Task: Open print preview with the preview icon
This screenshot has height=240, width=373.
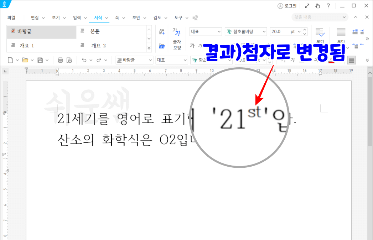Action: 70,60
